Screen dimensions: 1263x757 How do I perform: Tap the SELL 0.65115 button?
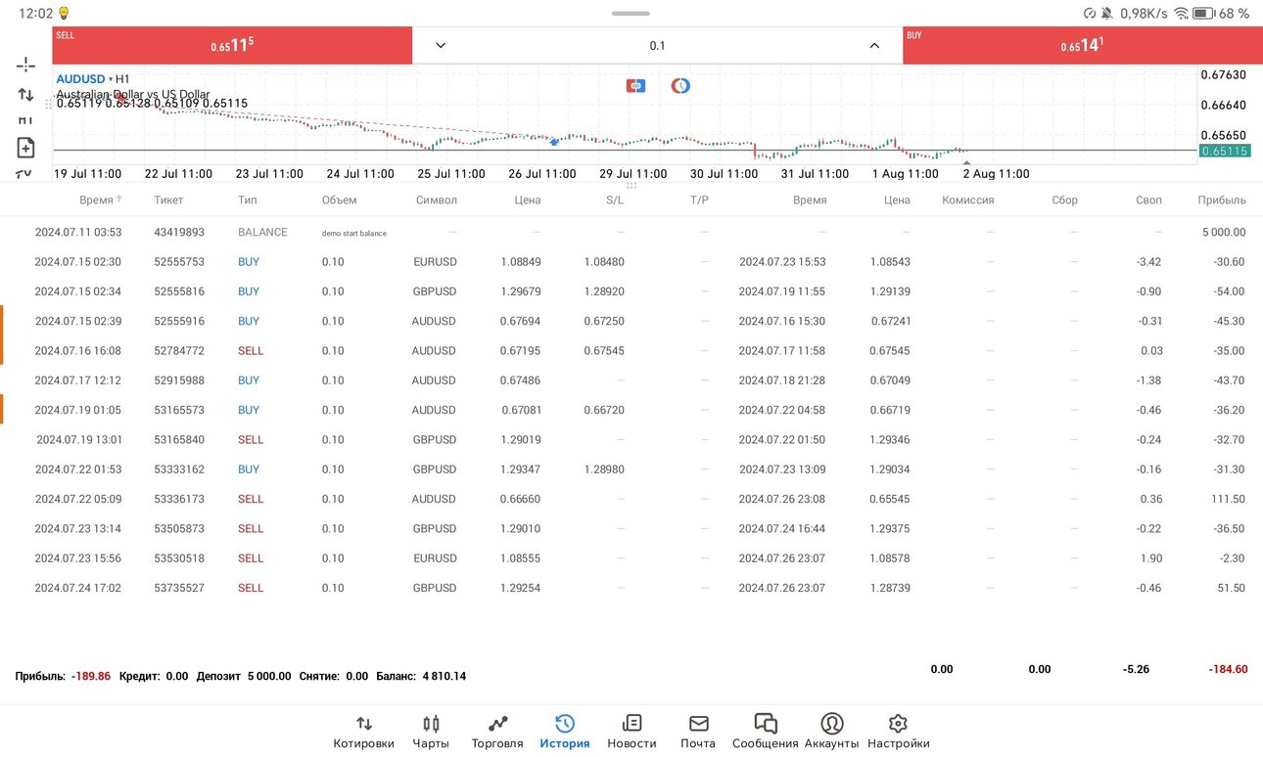tap(232, 45)
